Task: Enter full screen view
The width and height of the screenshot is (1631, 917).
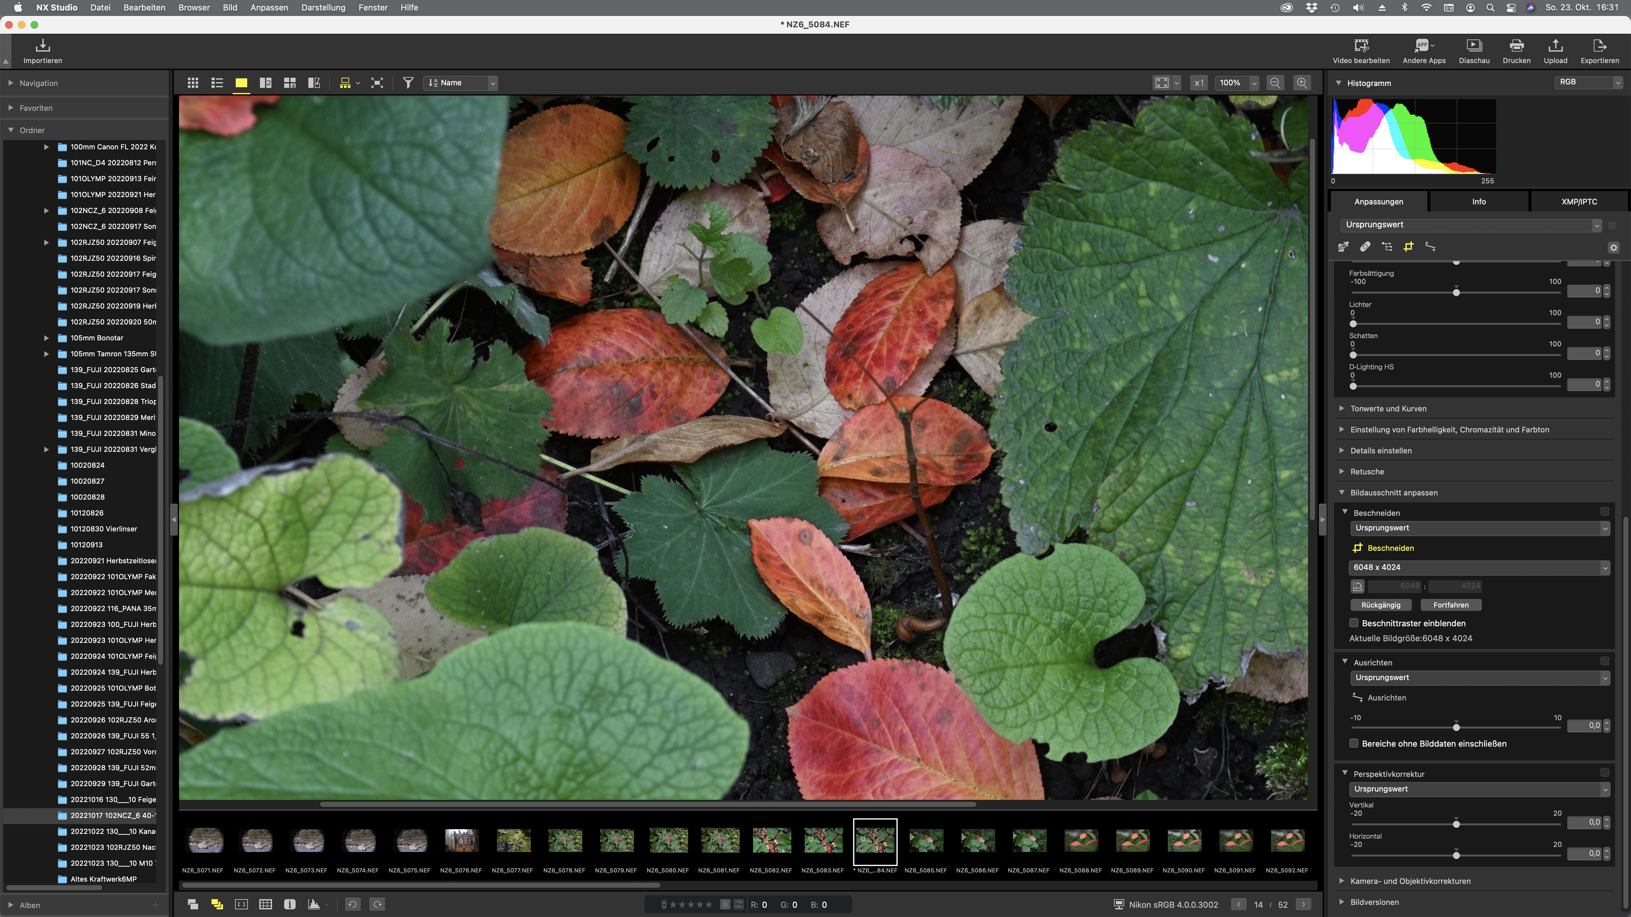Action: click(x=377, y=83)
